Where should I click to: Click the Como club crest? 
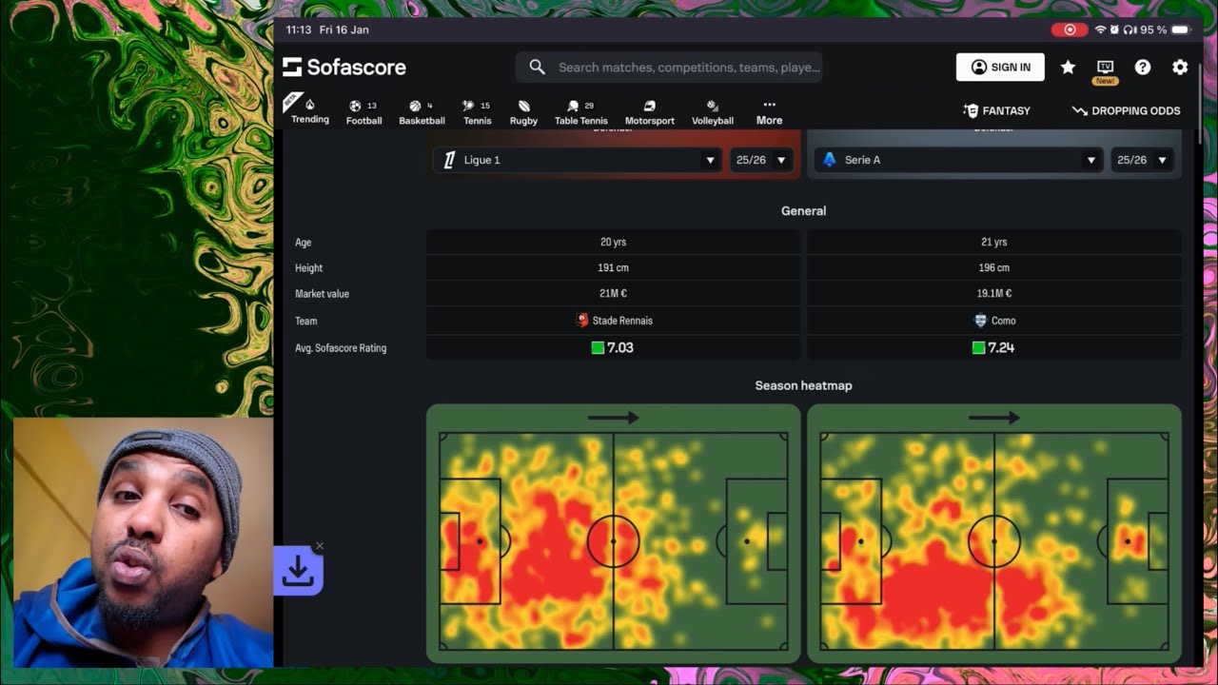point(979,321)
